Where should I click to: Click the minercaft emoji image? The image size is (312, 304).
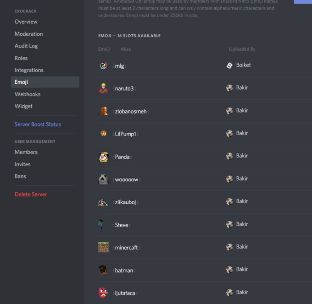click(x=103, y=247)
